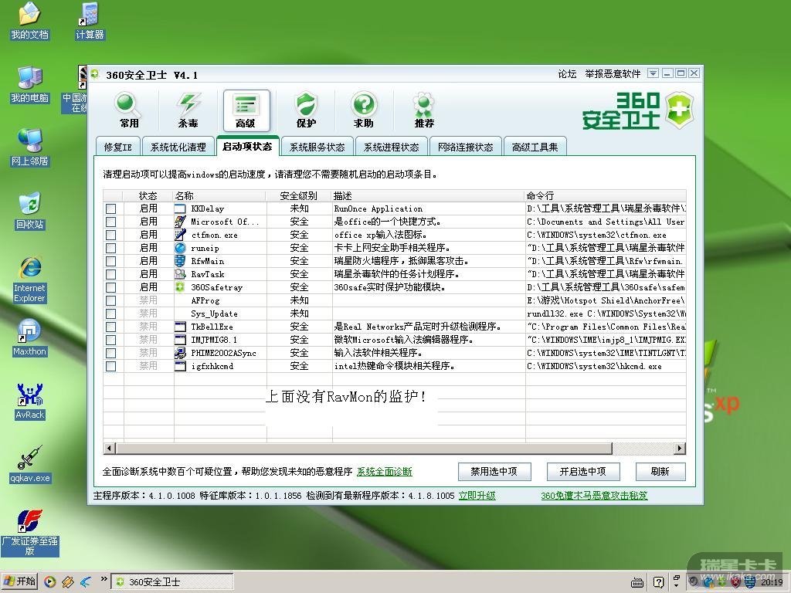Select the 高级 (Advanced) toolbar section
The image size is (791, 593).
(246, 110)
